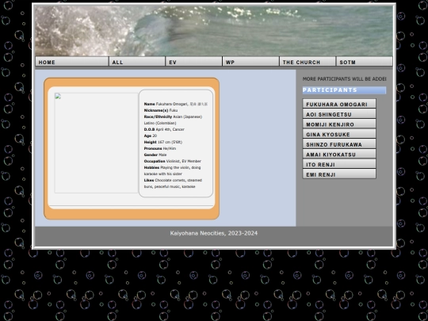The width and height of the screenshot is (428, 321).
Task: Select participant Fukuhara Omogari
Action: [x=339, y=104]
